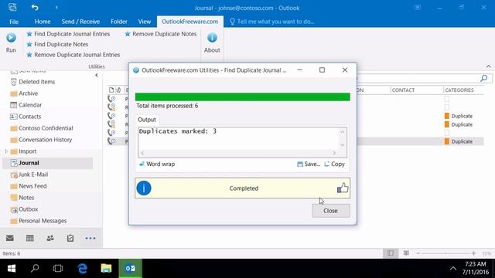
Task: Select the OutlookFreeware.com ribbon tab
Action: [190, 22]
